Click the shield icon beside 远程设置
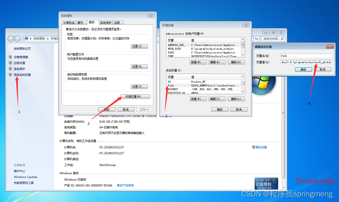This screenshot has width=339, height=202. click(10, 63)
